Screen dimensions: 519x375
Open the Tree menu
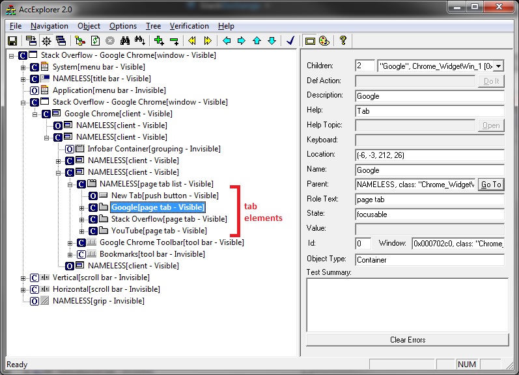click(153, 26)
